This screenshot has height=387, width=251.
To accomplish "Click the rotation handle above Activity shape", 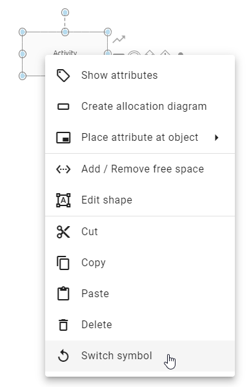I will pyautogui.click(x=65, y=12).
